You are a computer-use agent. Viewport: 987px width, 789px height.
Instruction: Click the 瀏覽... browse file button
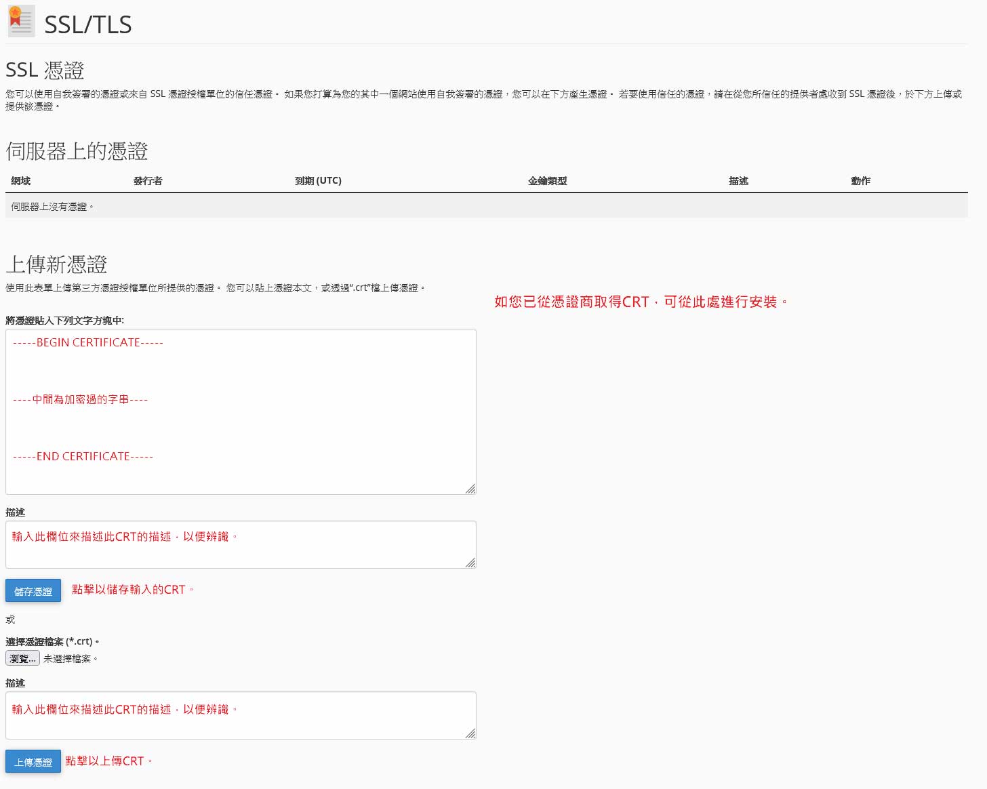(22, 658)
